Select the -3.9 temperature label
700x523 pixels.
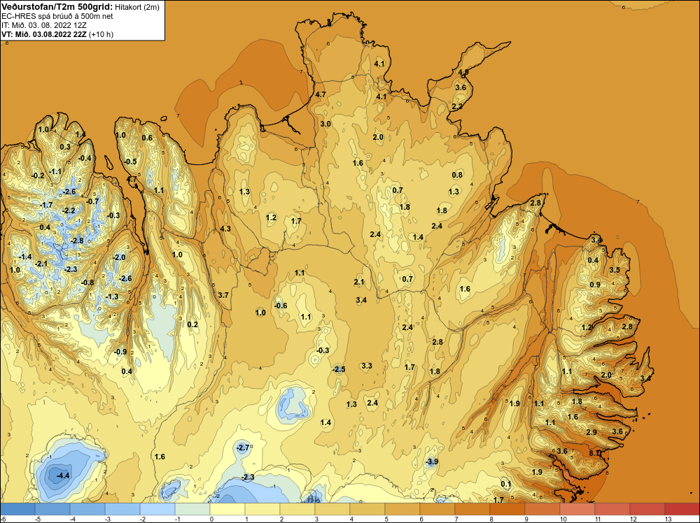coord(431,462)
